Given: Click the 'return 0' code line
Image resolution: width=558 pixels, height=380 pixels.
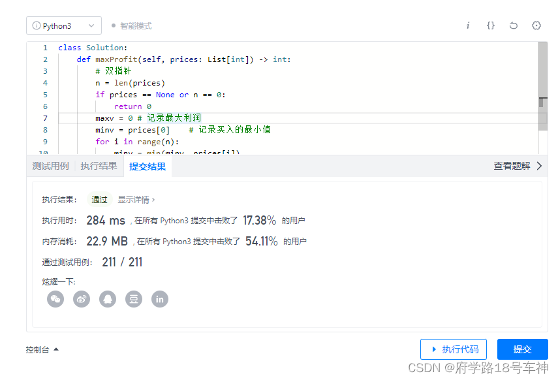Looking at the screenshot, I should (132, 106).
